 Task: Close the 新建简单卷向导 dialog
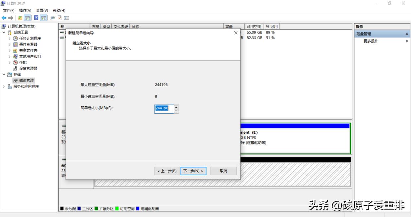[x=236, y=33]
